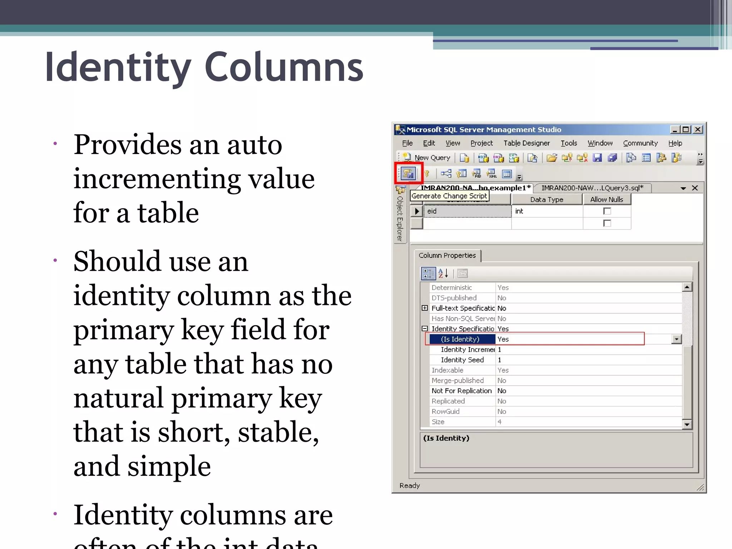Click the Generate Change Script icon

point(408,174)
